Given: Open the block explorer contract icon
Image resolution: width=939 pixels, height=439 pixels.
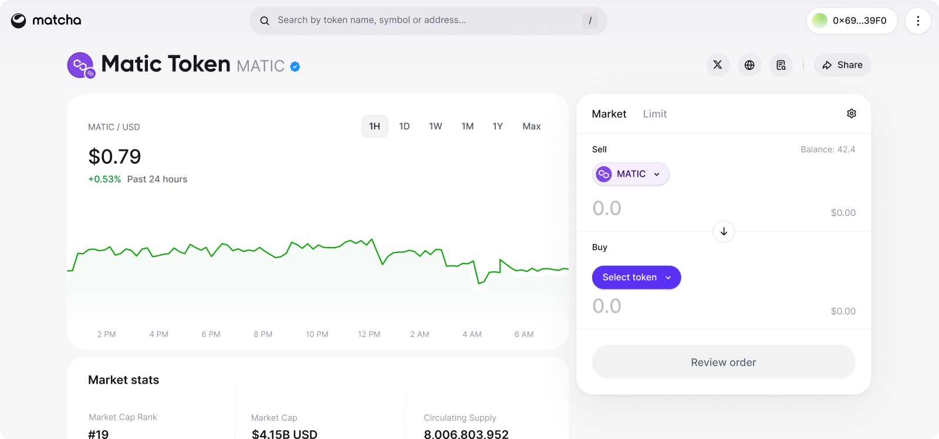Looking at the screenshot, I should click(x=781, y=65).
